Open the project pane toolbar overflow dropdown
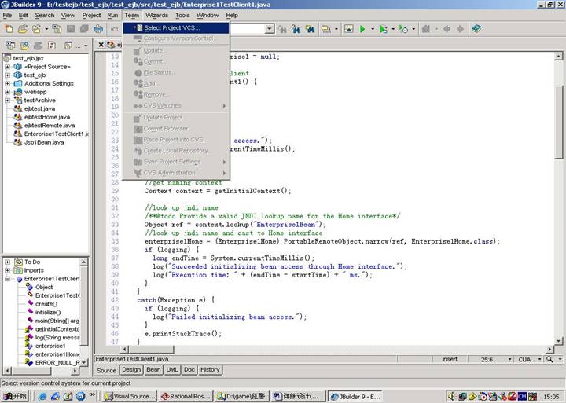Image resolution: width=566 pixels, height=403 pixels. (86, 46)
